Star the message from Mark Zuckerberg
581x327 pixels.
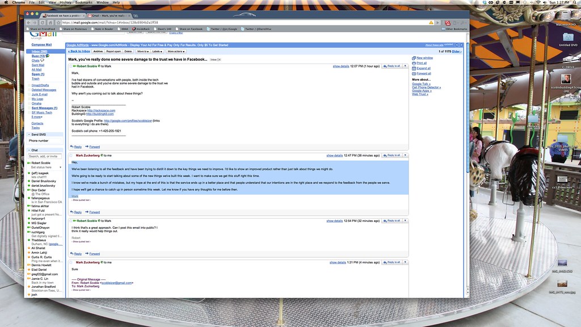click(71, 155)
